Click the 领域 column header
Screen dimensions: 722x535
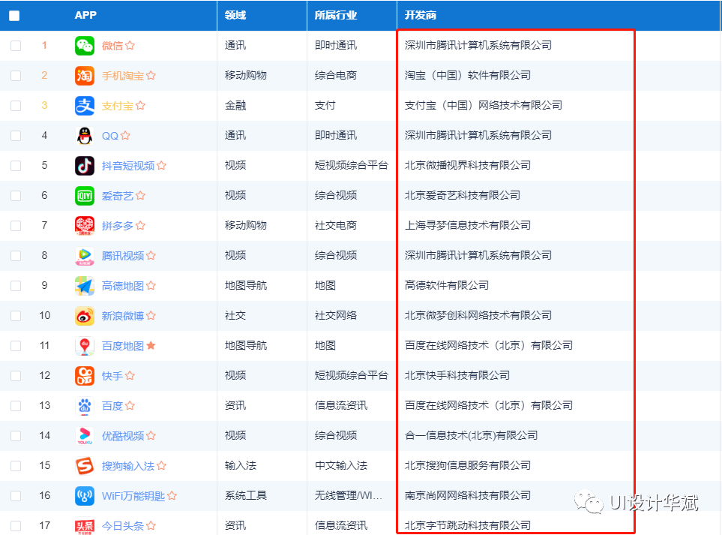pos(235,15)
